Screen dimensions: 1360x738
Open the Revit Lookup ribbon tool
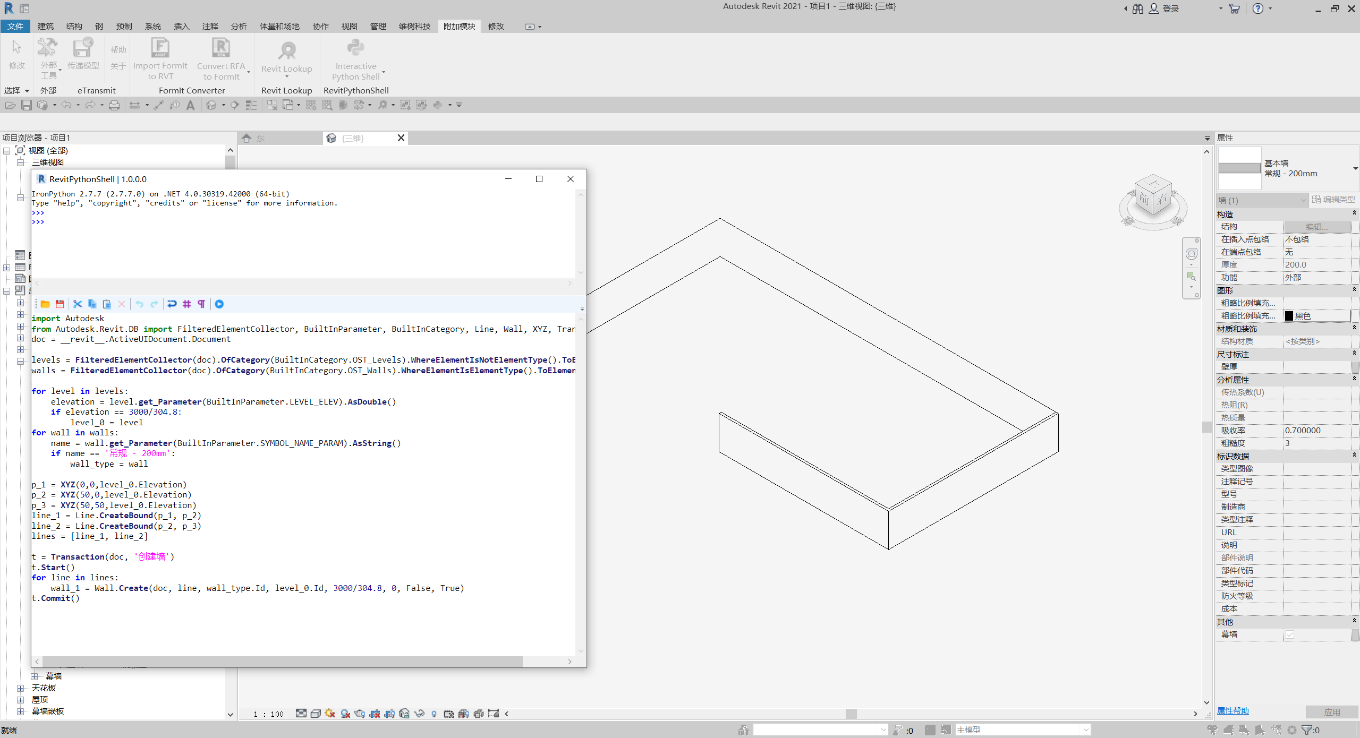(x=286, y=59)
